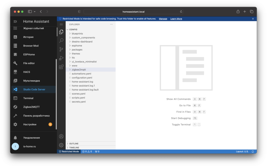
Task: Expand the dwains-dashboard folder
Action: (90, 41)
